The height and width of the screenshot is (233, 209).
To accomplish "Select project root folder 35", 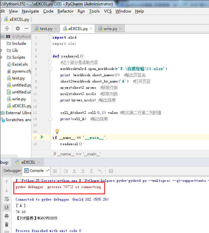I will click(x=16, y=36).
